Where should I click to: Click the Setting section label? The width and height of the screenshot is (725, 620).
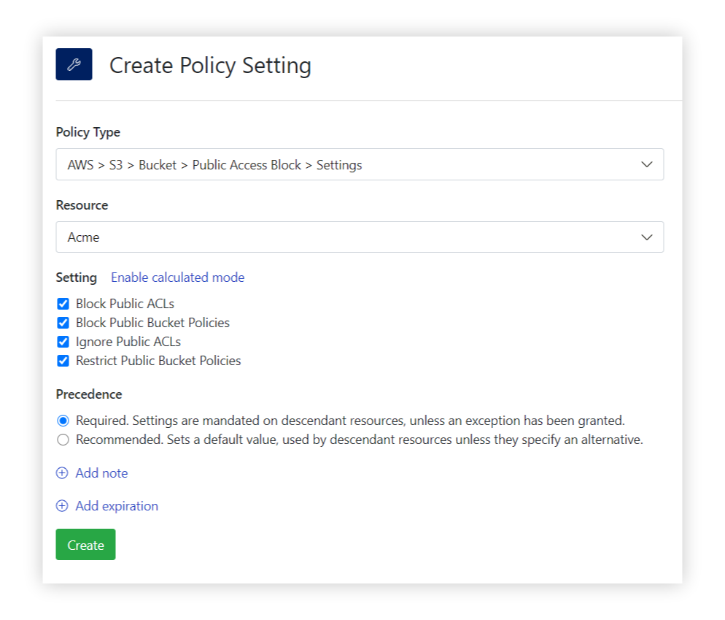click(76, 278)
